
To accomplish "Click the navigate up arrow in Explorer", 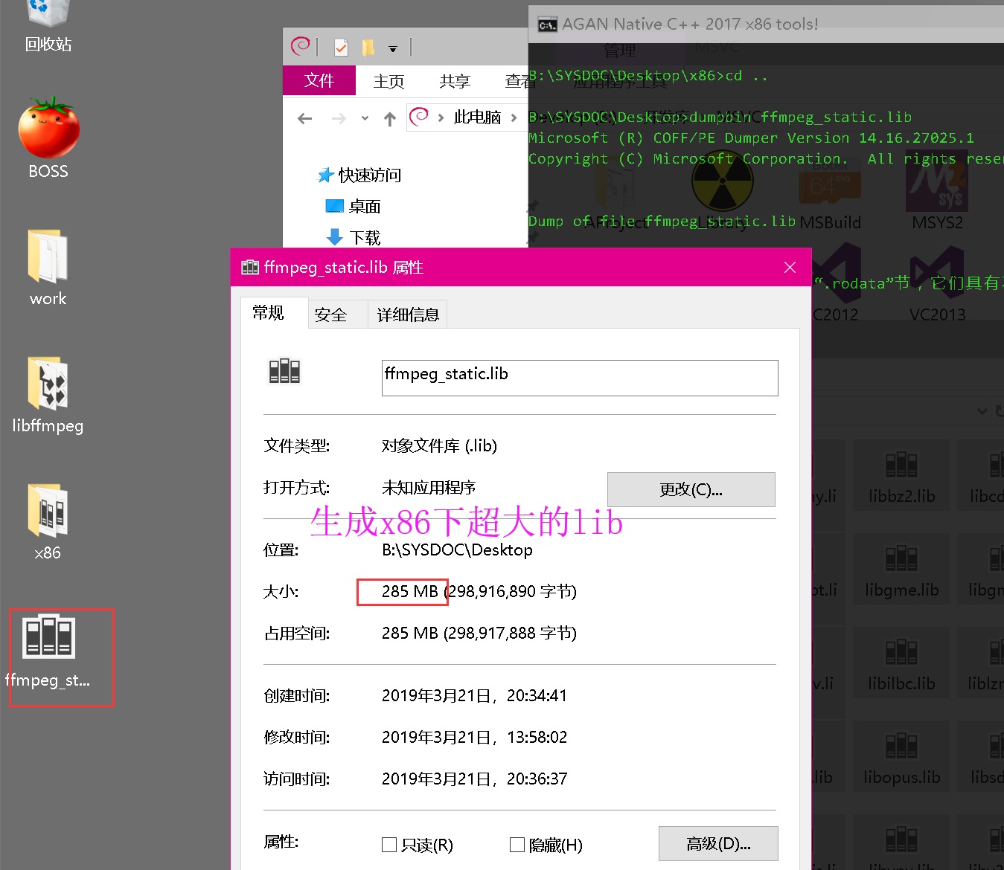I will (x=389, y=118).
